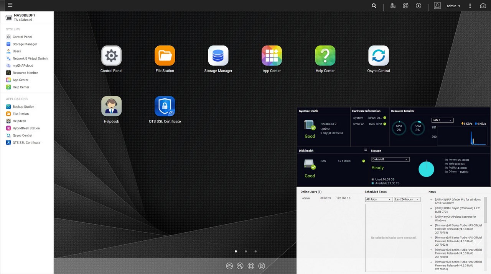Click the SYS Fan 1605 RPM value
Screen dimensions: 491x274
(x=375, y=124)
